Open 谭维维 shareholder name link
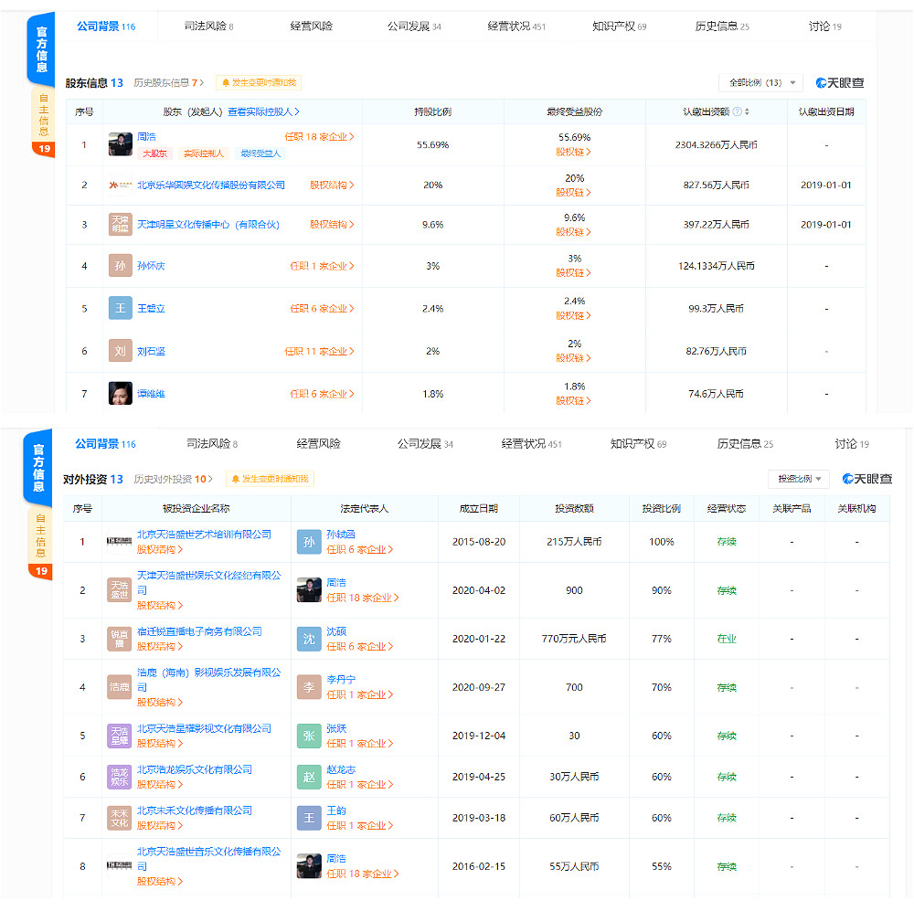The width and height of the screenshot is (914, 911). (x=151, y=394)
